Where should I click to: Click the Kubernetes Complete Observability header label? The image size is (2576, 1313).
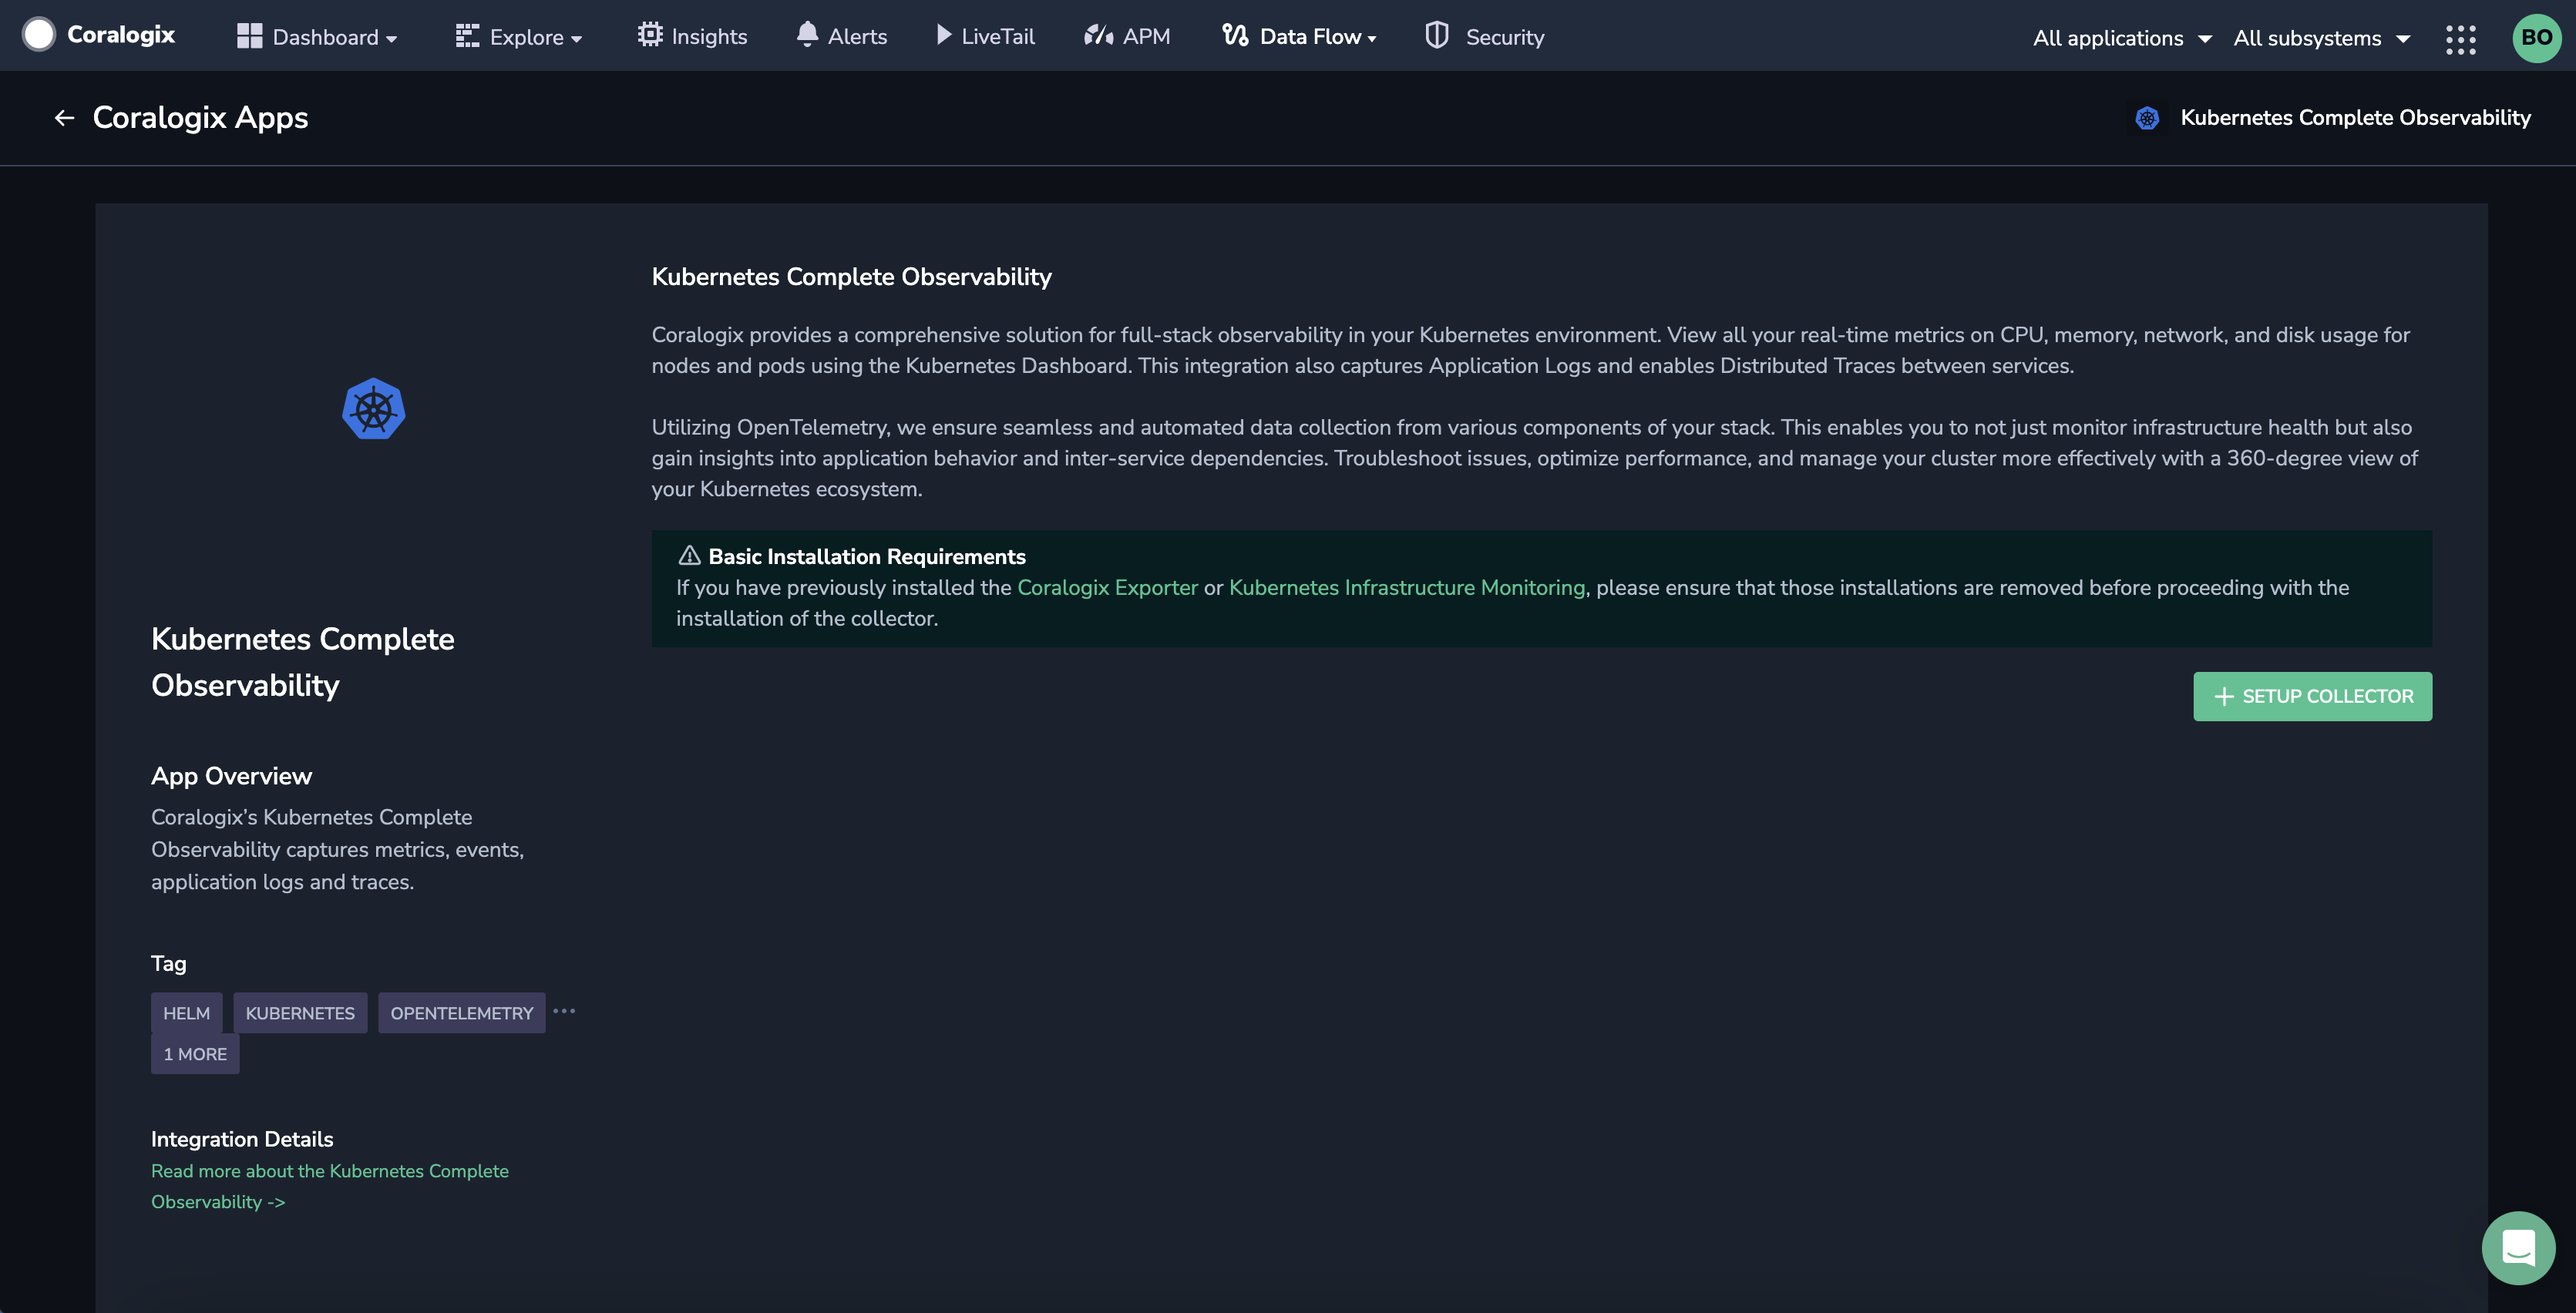(x=2355, y=118)
